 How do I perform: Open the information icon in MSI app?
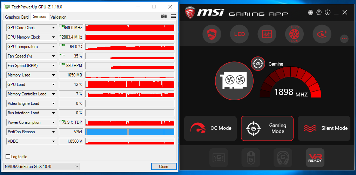(x=328, y=13)
